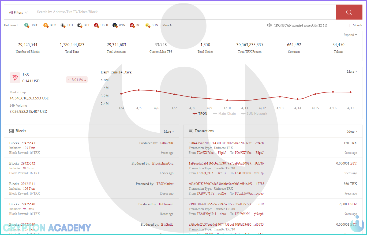Viewport: 367px width, 235px height.
Task: Click the BTC hot search token icon
Action: 46,25
